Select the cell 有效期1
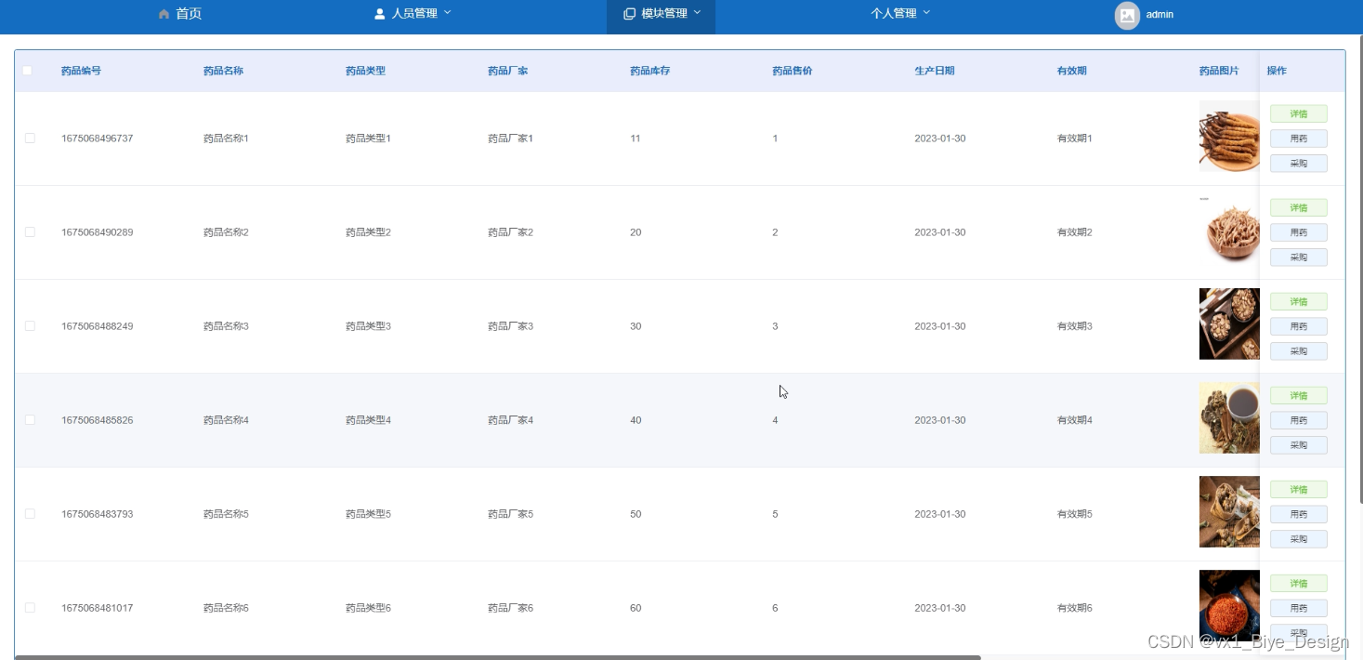 [x=1075, y=139]
